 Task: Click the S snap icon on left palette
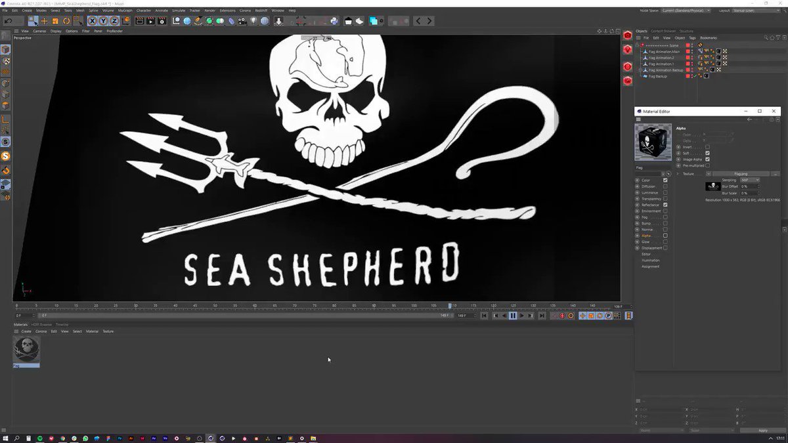[x=5, y=142]
